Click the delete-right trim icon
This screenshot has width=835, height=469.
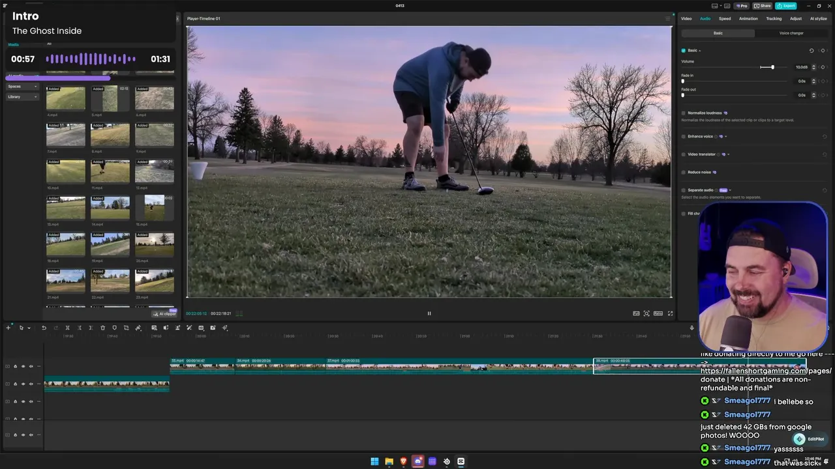coord(91,328)
